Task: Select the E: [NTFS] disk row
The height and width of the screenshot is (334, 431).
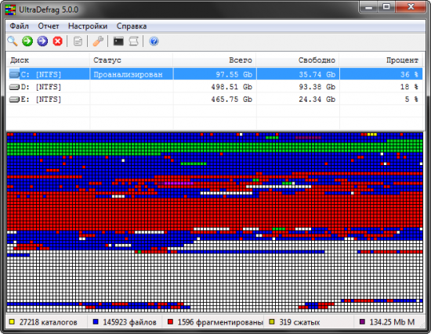Action: point(215,99)
